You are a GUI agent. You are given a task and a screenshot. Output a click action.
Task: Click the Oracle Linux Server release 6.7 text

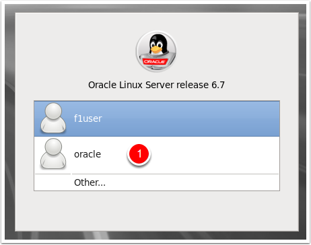pyautogui.click(x=156, y=85)
